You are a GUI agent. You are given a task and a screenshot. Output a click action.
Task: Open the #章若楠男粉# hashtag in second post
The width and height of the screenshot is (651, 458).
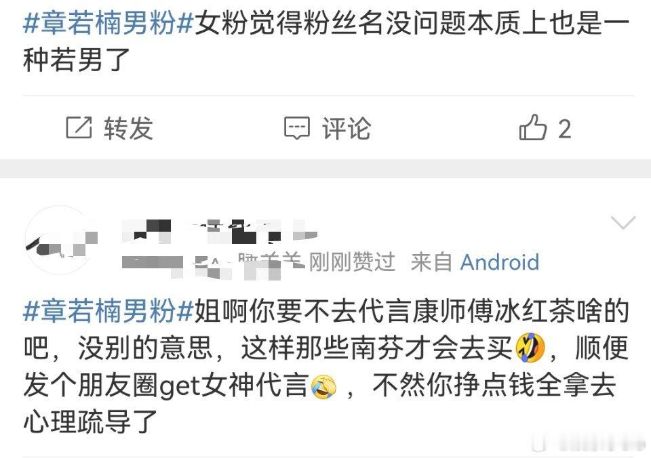tap(108, 311)
